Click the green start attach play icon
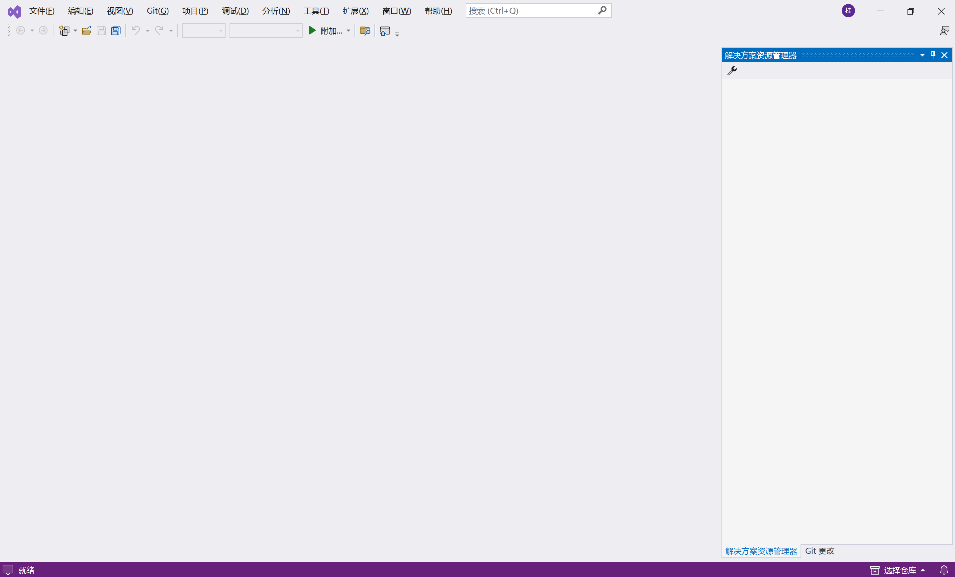The height and width of the screenshot is (577, 955). (312, 30)
